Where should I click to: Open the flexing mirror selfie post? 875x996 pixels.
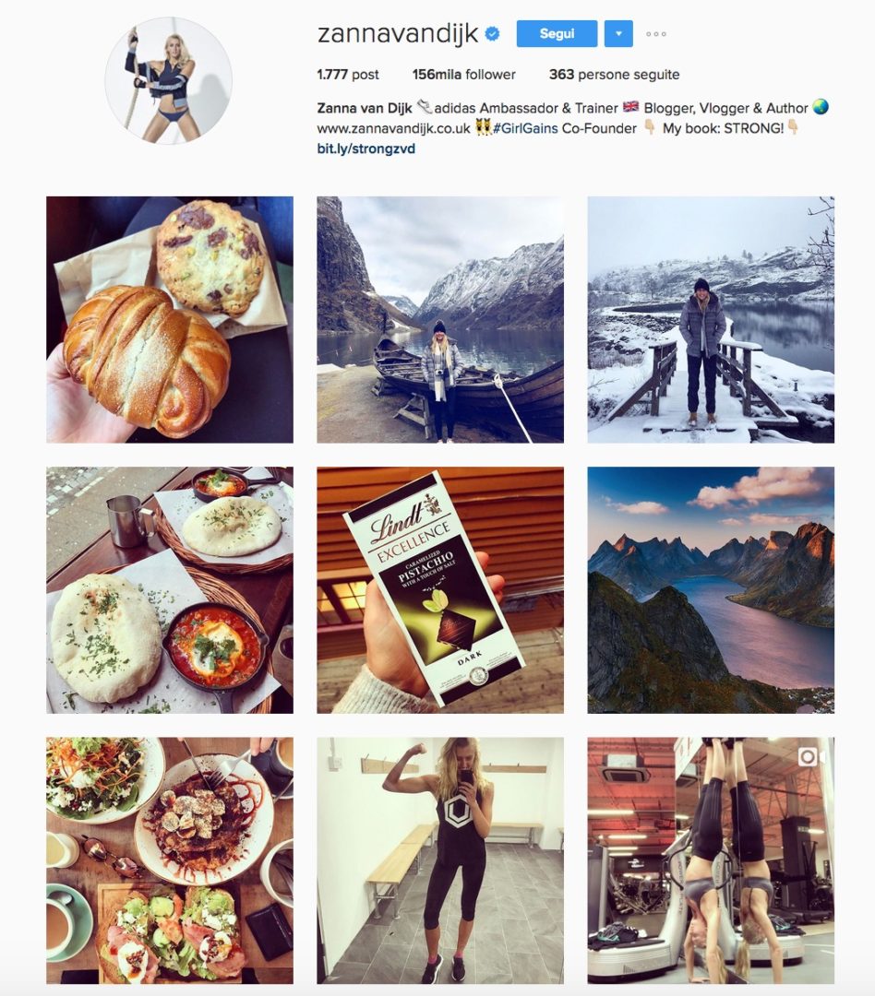pos(440,860)
